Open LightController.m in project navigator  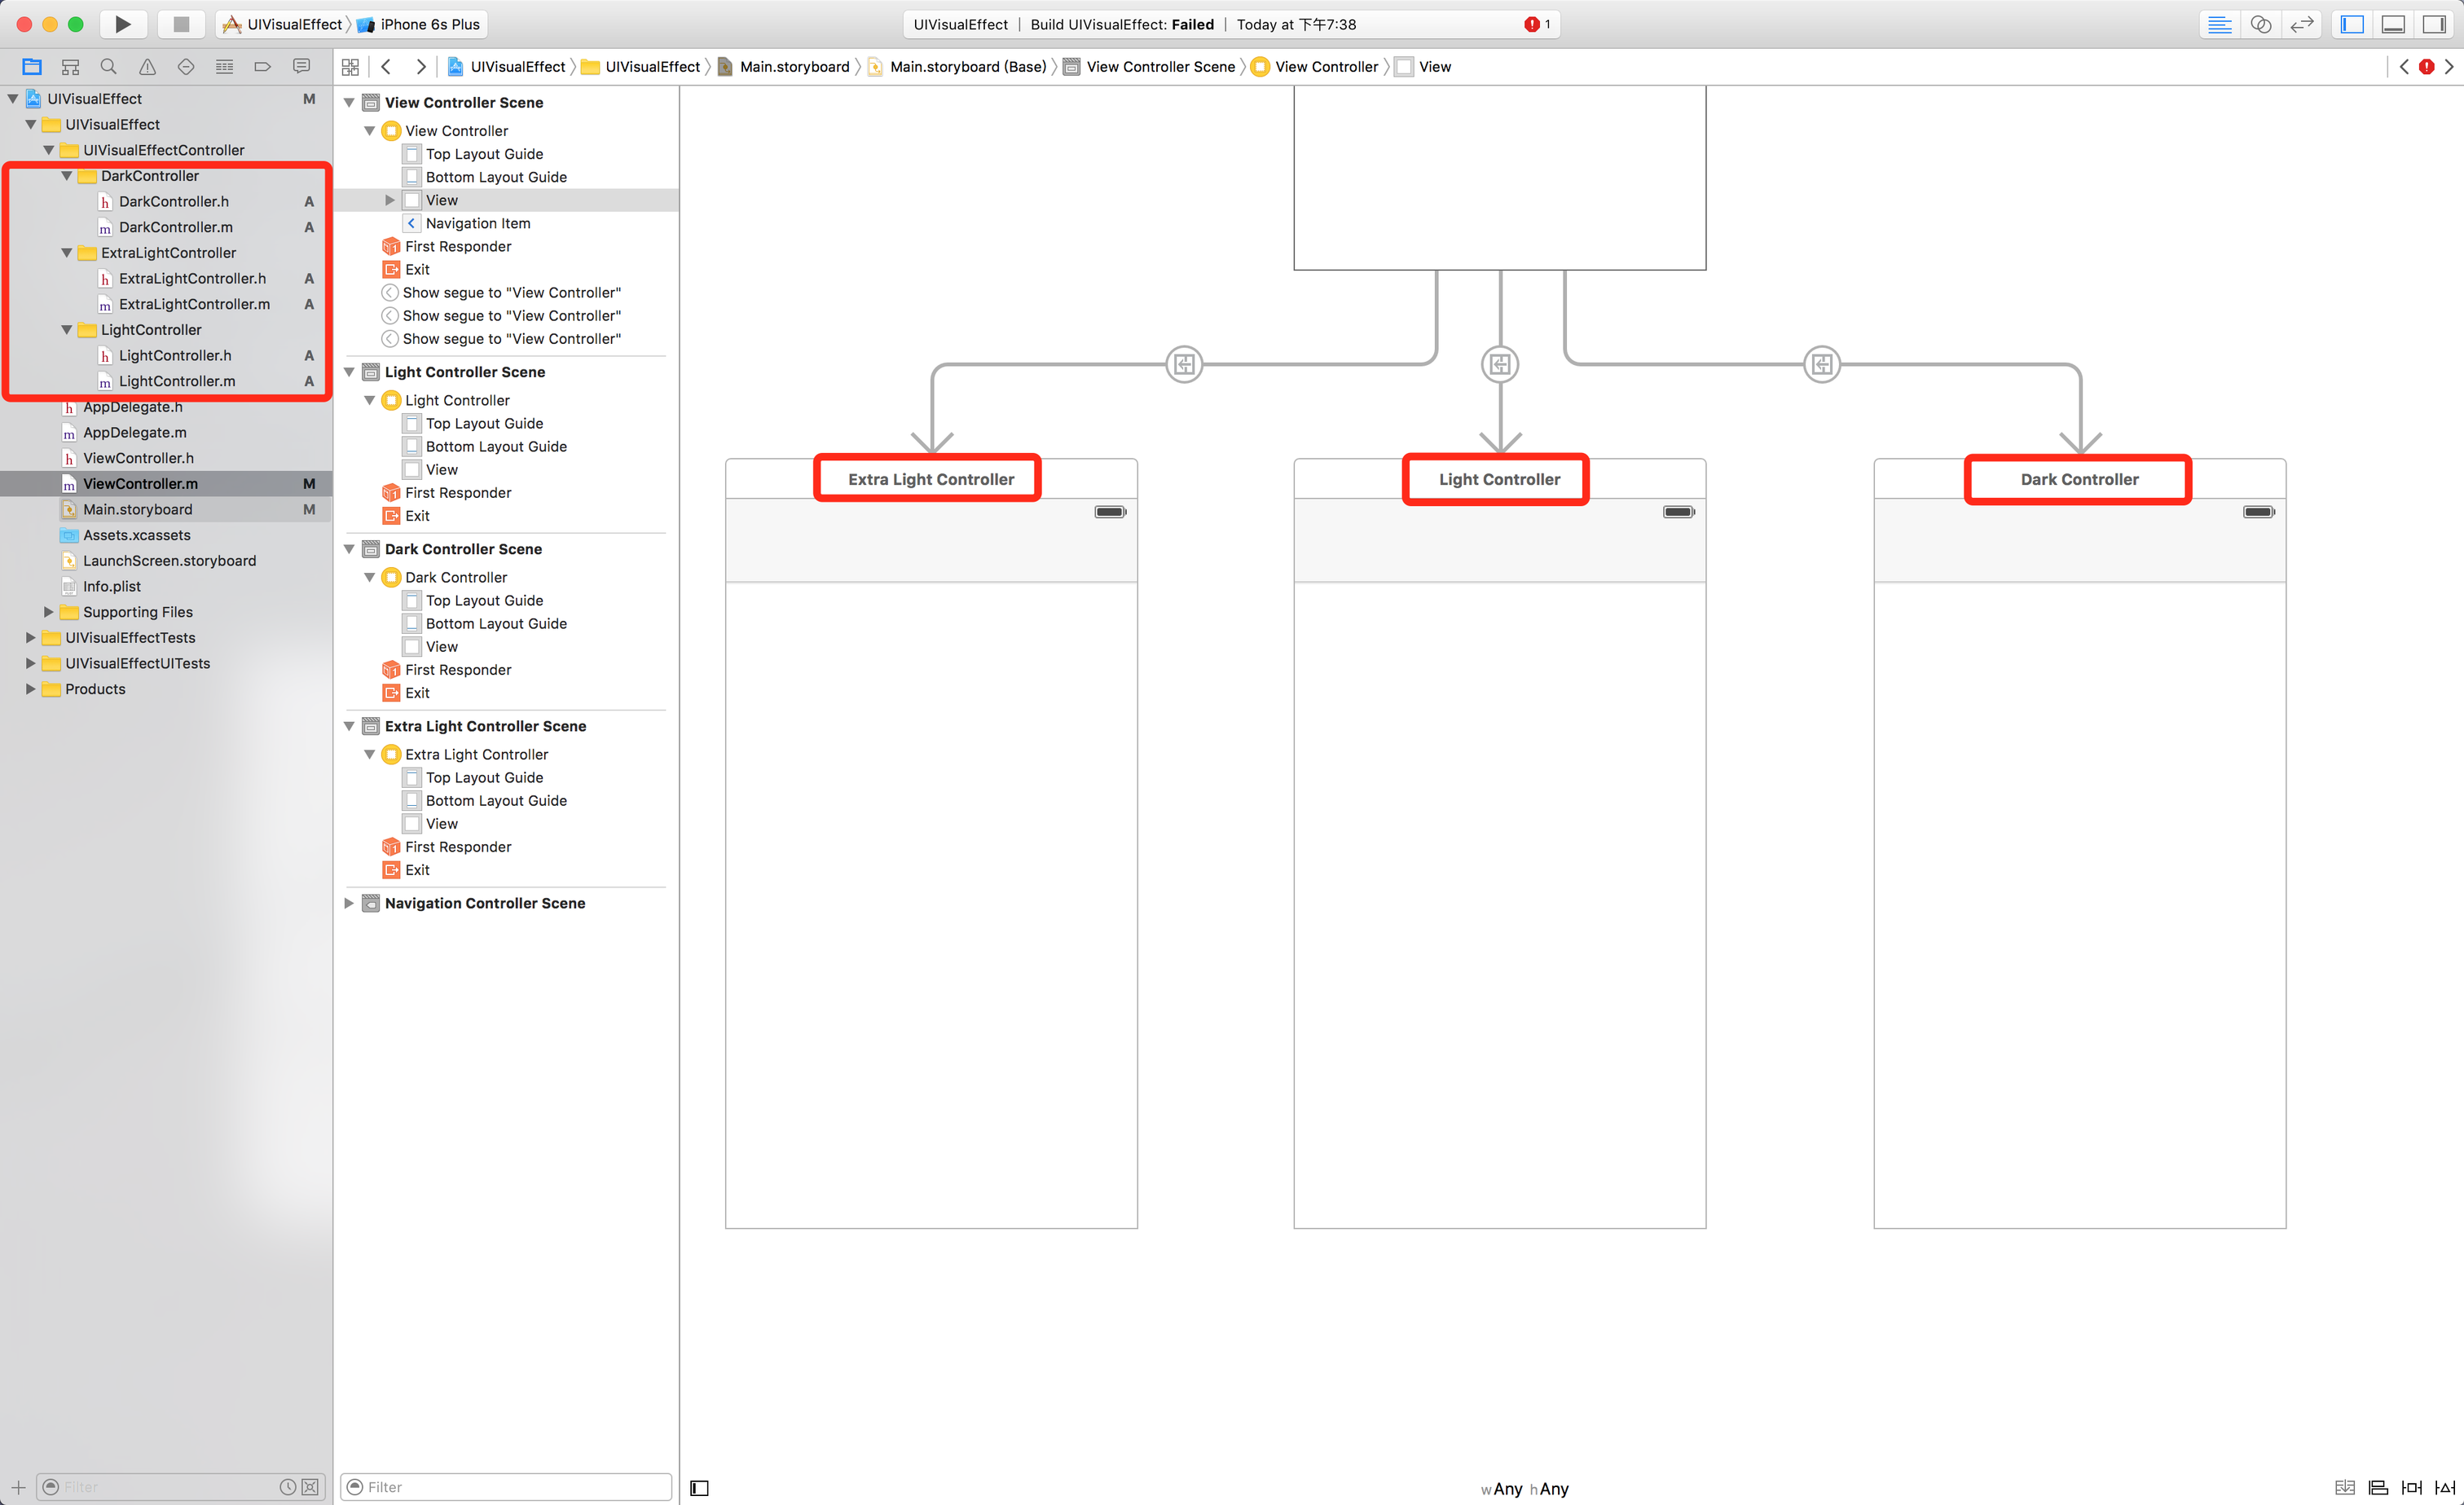pos(177,381)
